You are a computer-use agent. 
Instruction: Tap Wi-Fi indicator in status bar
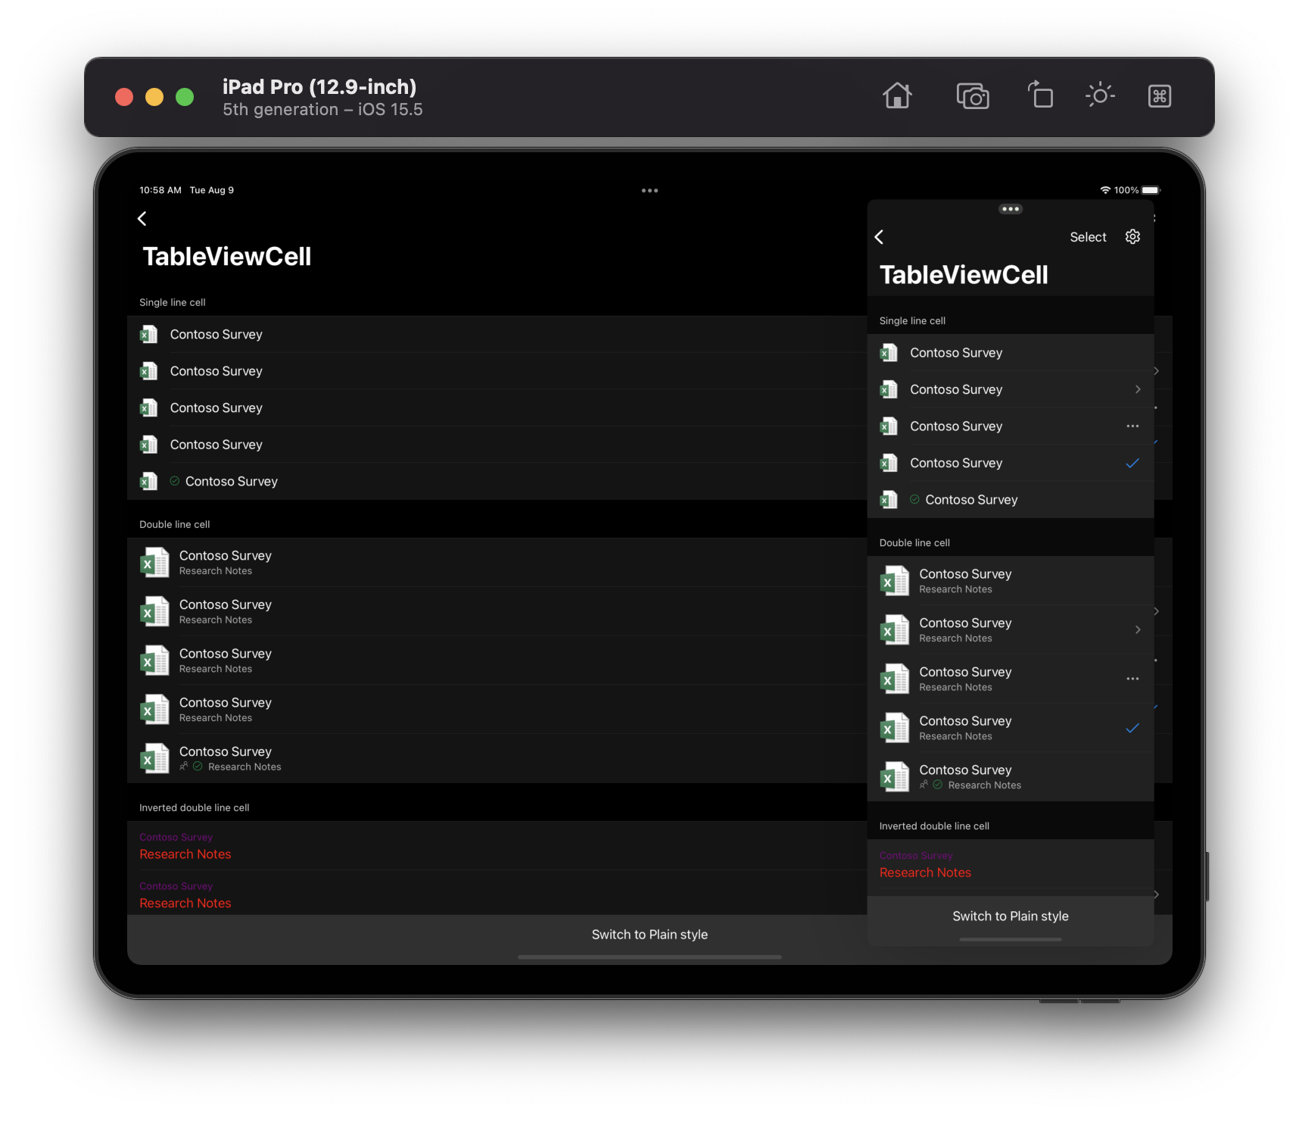[x=1105, y=190]
